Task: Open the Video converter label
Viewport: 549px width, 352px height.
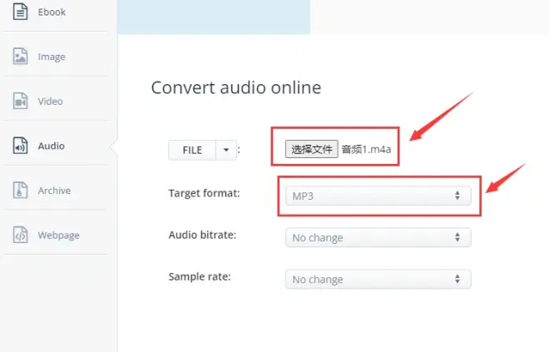Action: pos(50,101)
